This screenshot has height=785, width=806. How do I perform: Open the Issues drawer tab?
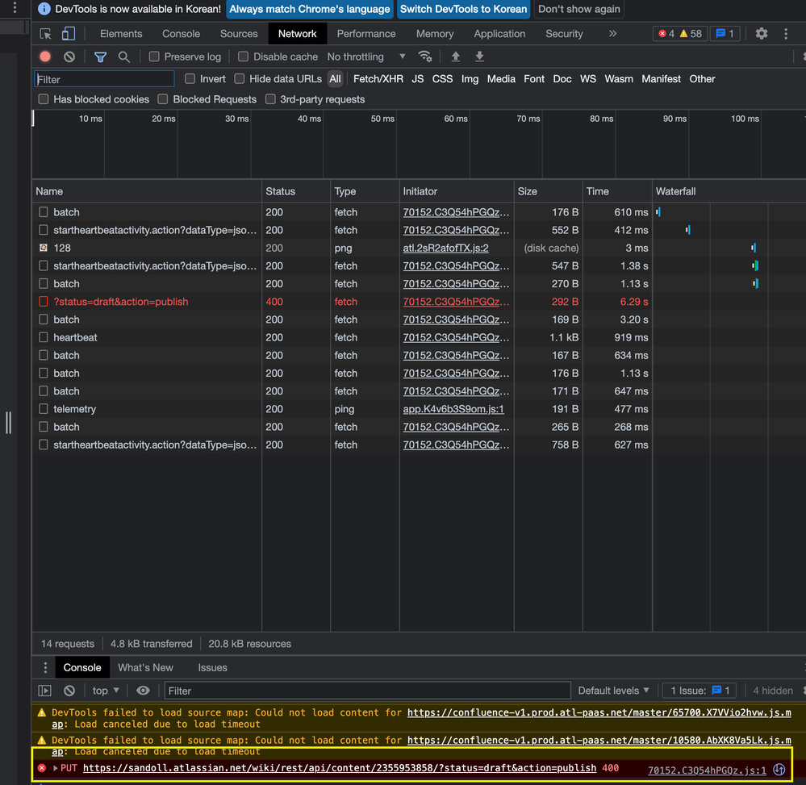point(212,667)
